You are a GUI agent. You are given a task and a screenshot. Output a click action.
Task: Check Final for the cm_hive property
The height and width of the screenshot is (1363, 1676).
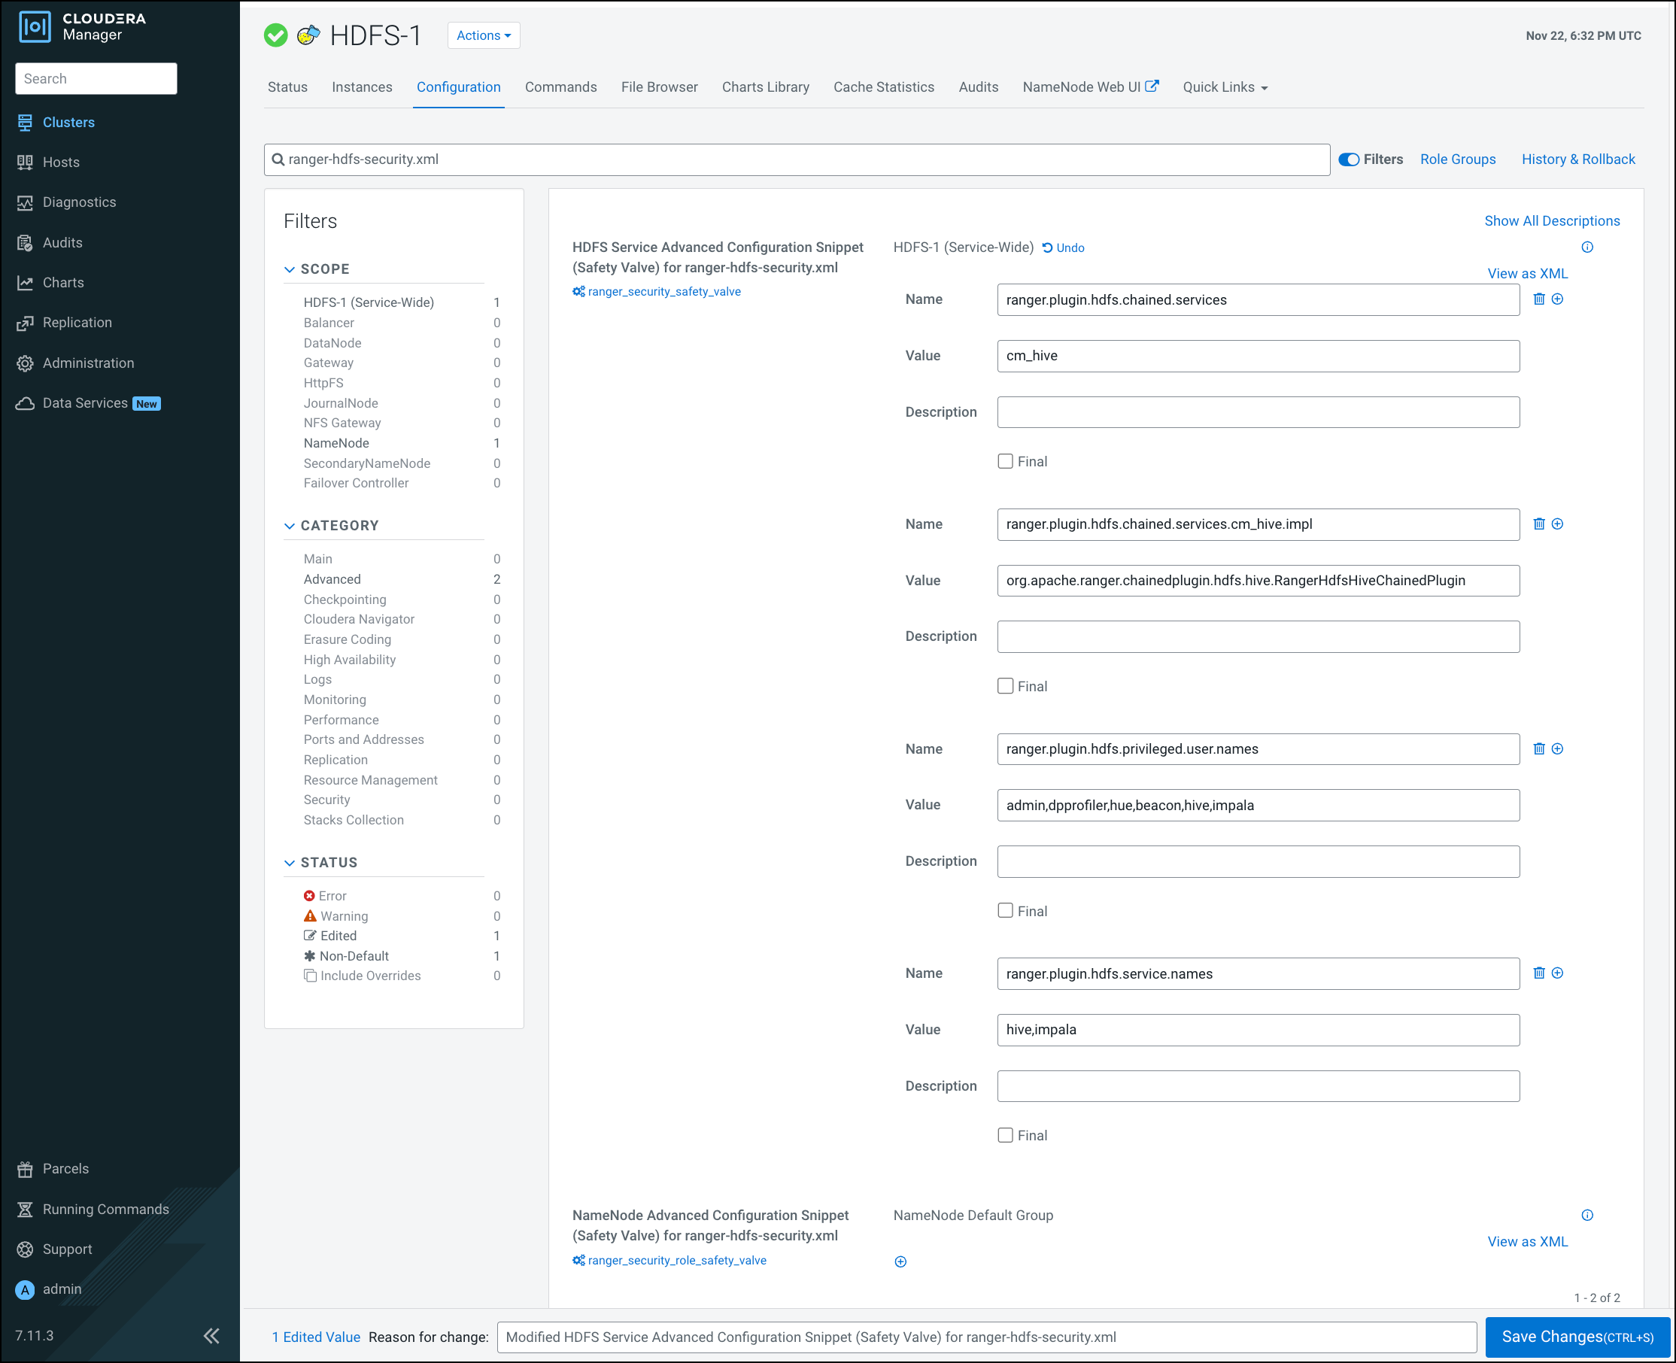pyautogui.click(x=1005, y=461)
